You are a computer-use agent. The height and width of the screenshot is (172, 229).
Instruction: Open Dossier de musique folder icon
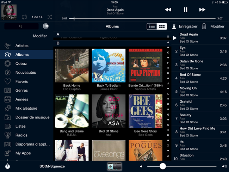(x=8, y=117)
